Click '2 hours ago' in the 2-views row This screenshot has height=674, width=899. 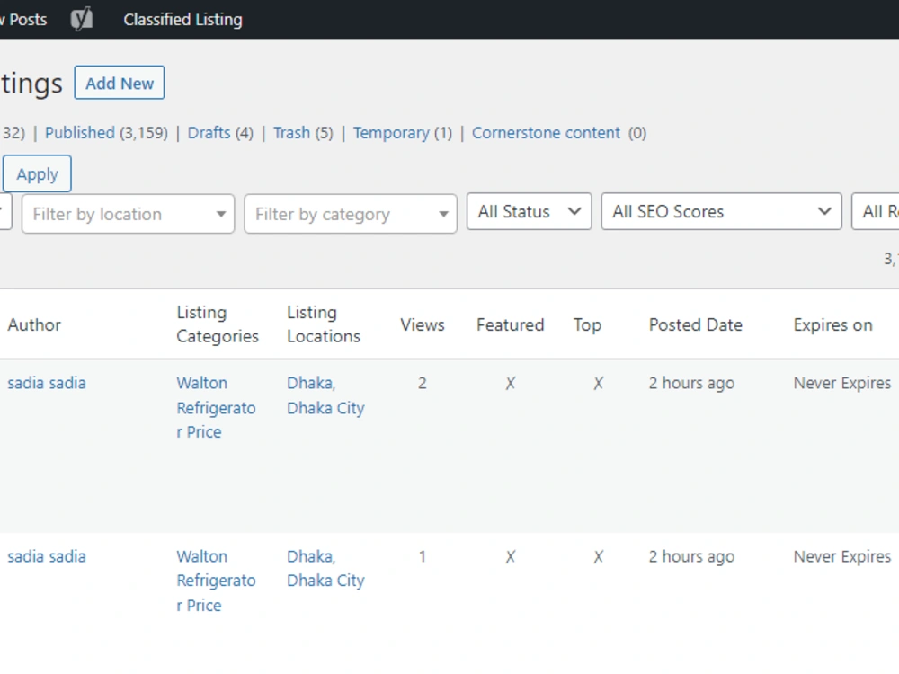(691, 384)
